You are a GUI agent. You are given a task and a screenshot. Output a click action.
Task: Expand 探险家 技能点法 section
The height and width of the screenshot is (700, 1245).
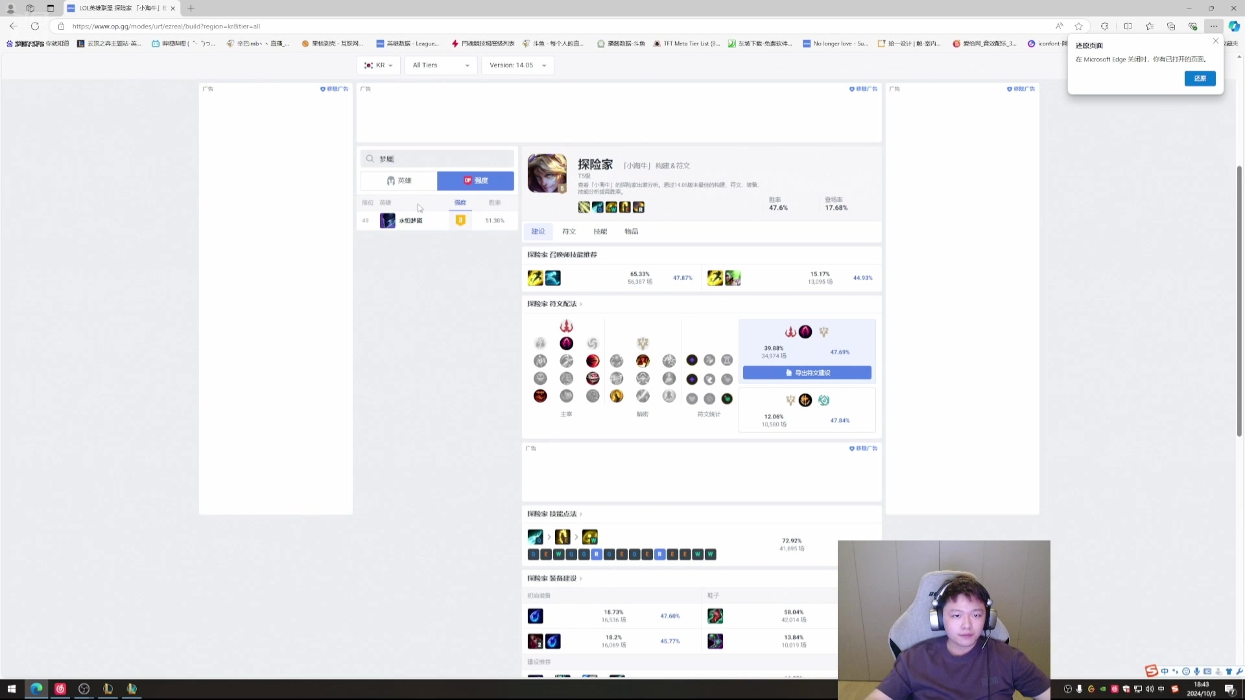click(554, 514)
